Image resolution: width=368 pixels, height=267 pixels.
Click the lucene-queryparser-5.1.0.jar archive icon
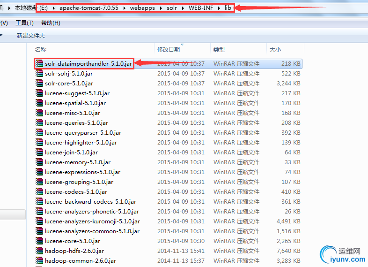pos(39,133)
